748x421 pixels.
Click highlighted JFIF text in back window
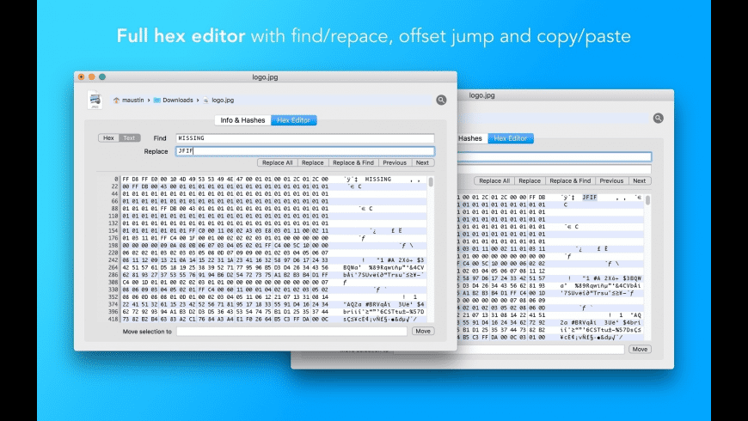click(590, 197)
